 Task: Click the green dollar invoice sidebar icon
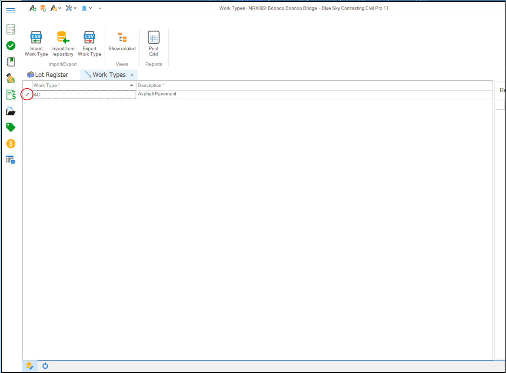[11, 95]
